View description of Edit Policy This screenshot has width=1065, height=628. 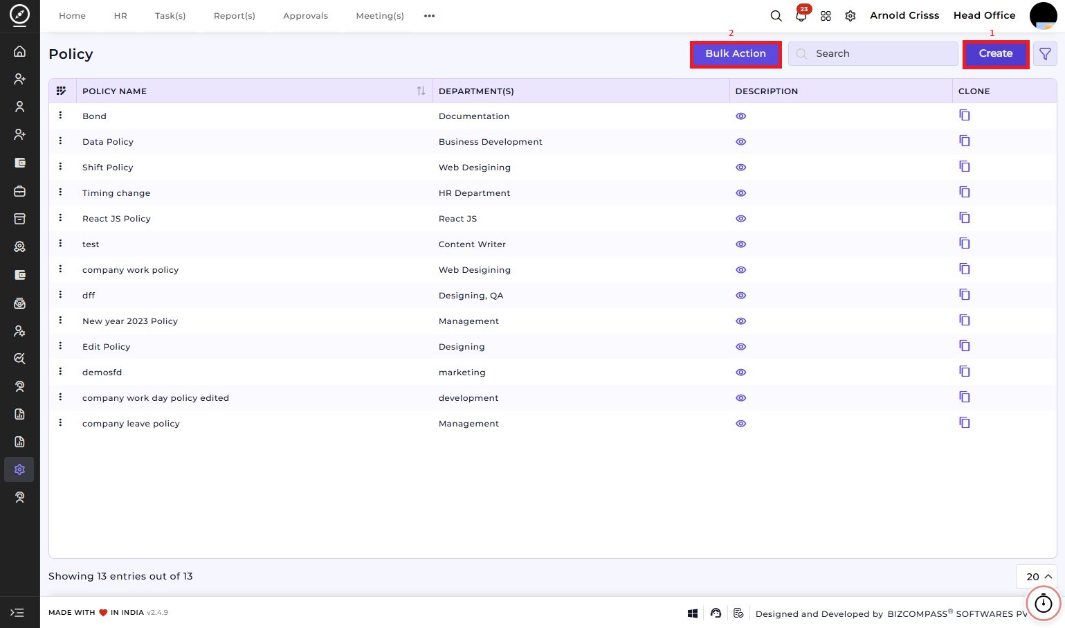pos(740,347)
